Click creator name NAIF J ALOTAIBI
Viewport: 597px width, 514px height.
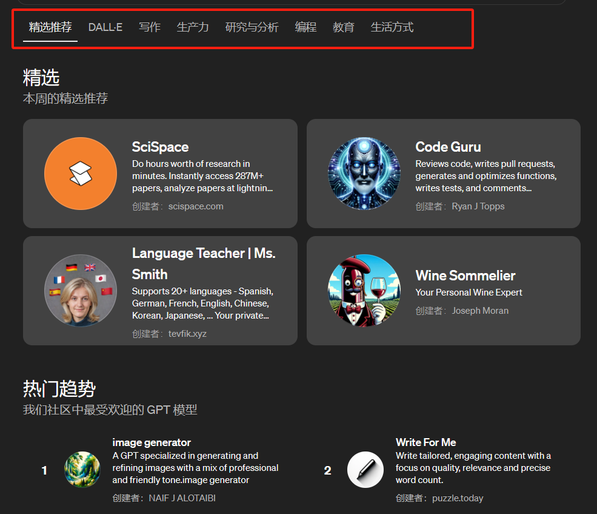click(182, 498)
